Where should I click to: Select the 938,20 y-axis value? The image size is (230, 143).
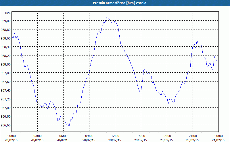(x=5, y=55)
